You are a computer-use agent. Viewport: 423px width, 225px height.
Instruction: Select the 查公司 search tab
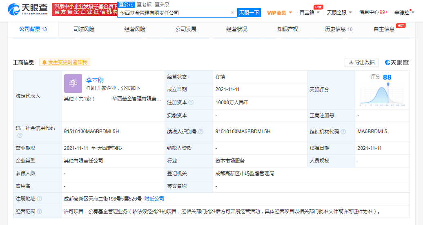pyautogui.click(x=126, y=4)
